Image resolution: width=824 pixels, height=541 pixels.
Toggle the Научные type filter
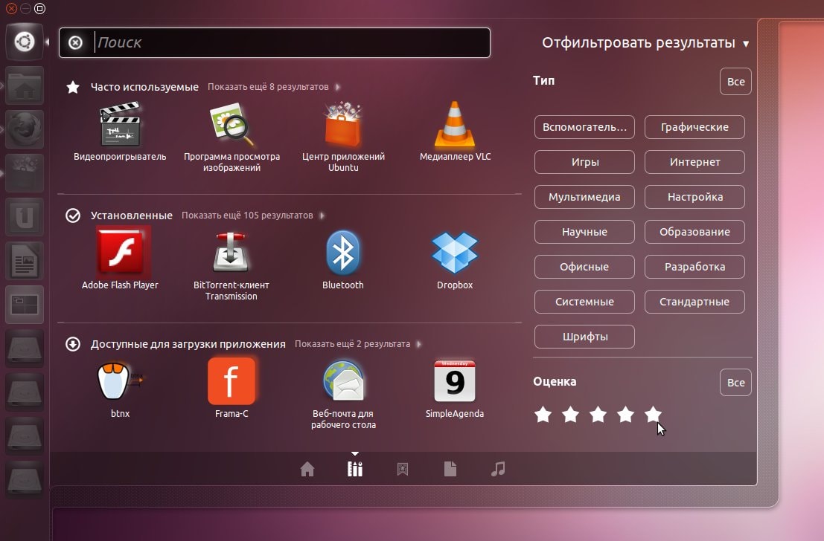(584, 232)
